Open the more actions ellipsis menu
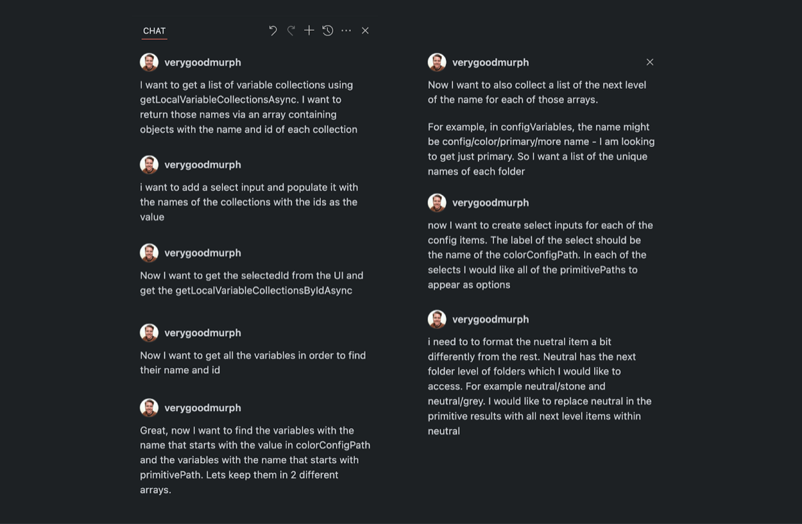 tap(346, 31)
